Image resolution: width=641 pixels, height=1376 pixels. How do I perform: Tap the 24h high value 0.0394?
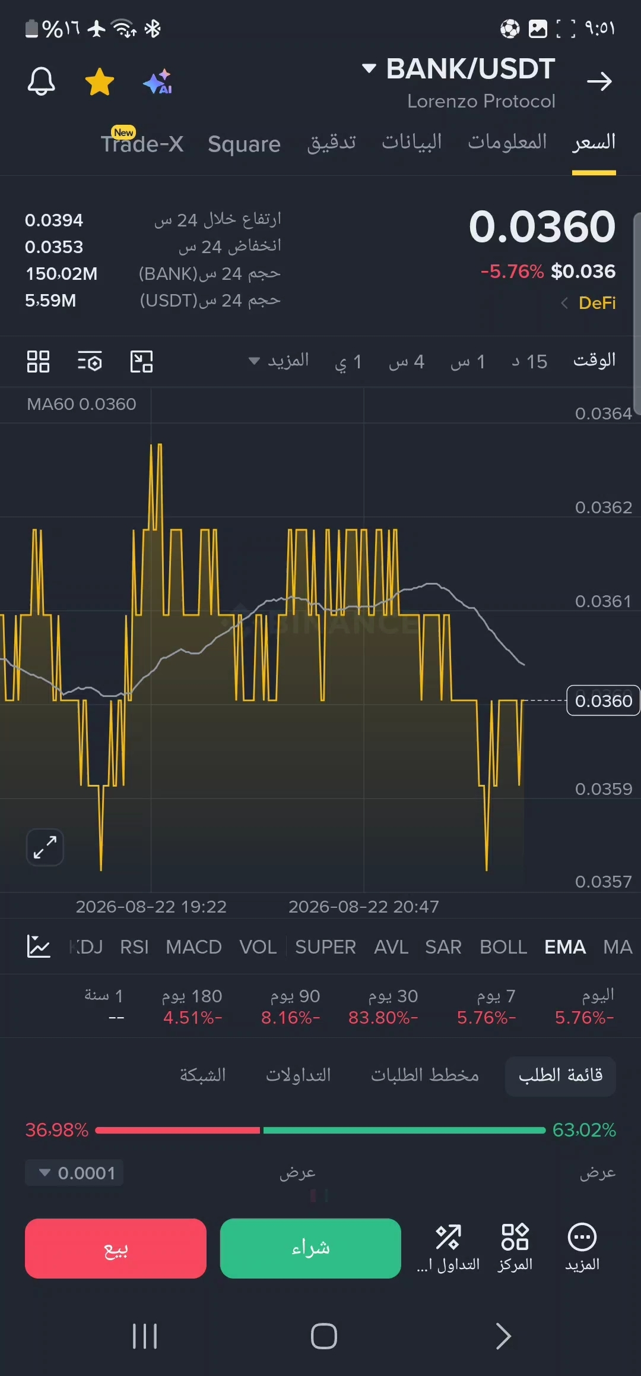coord(54,220)
